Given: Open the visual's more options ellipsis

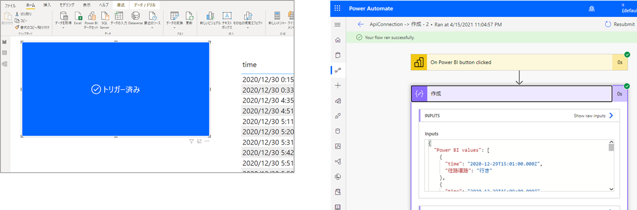Looking at the screenshot, I should pyautogui.click(x=207, y=141).
